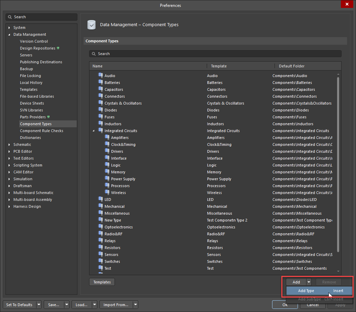Image resolution: width=356 pixels, height=312 pixels.
Task: Click the Diodes component type icon
Action: coord(100,110)
